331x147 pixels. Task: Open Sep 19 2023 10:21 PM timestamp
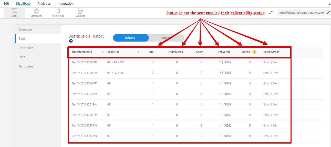point(84,104)
